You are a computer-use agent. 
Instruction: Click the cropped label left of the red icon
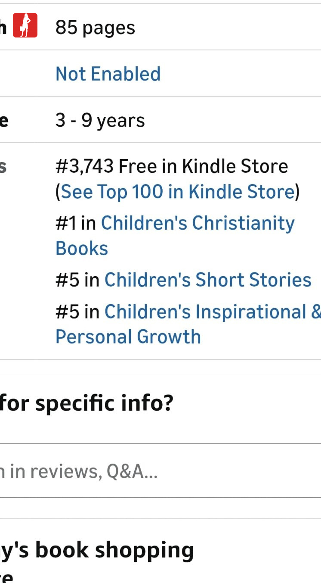(x=3, y=28)
